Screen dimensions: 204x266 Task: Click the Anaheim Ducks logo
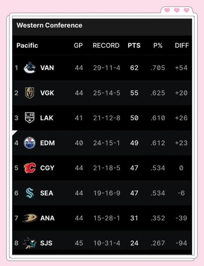(30, 218)
